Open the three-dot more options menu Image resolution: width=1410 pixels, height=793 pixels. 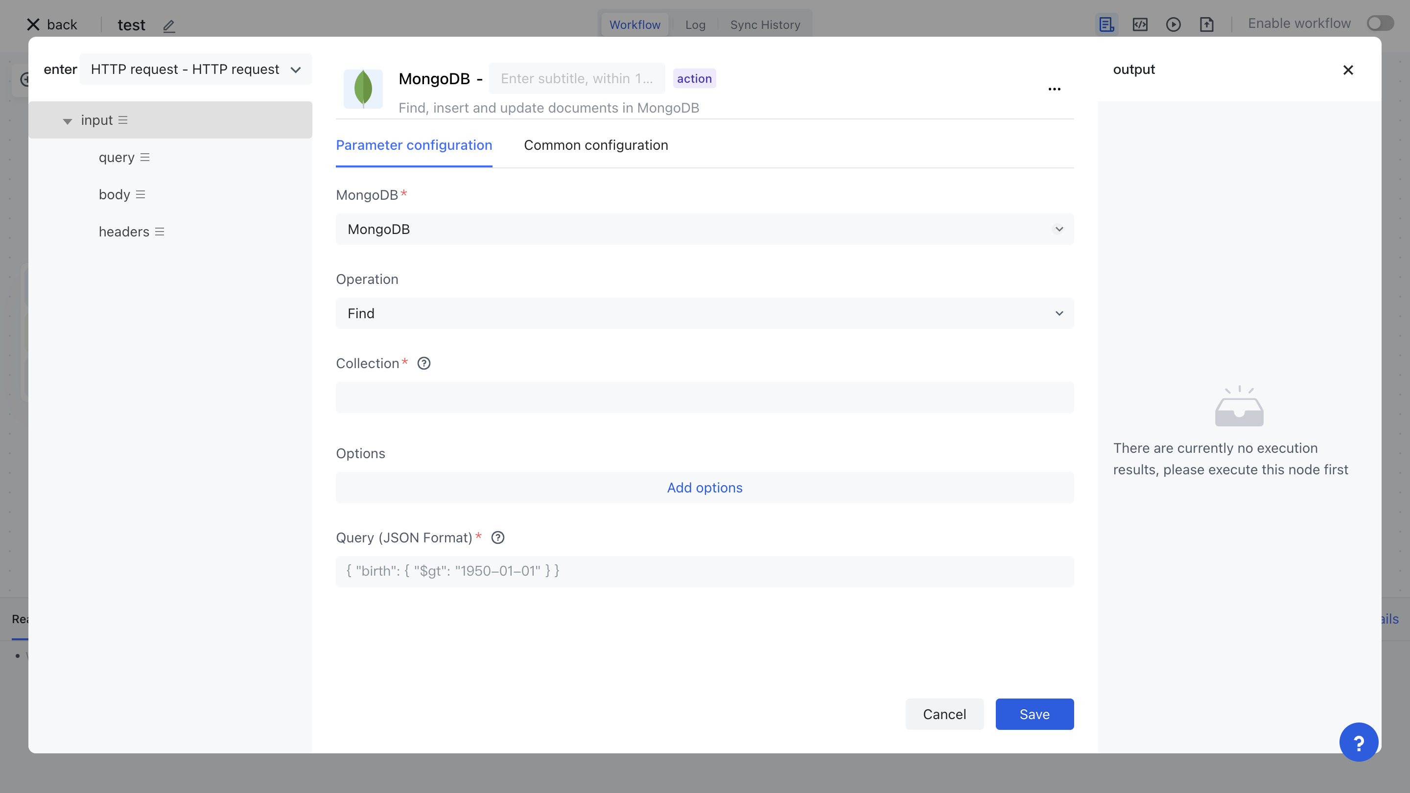1054,89
